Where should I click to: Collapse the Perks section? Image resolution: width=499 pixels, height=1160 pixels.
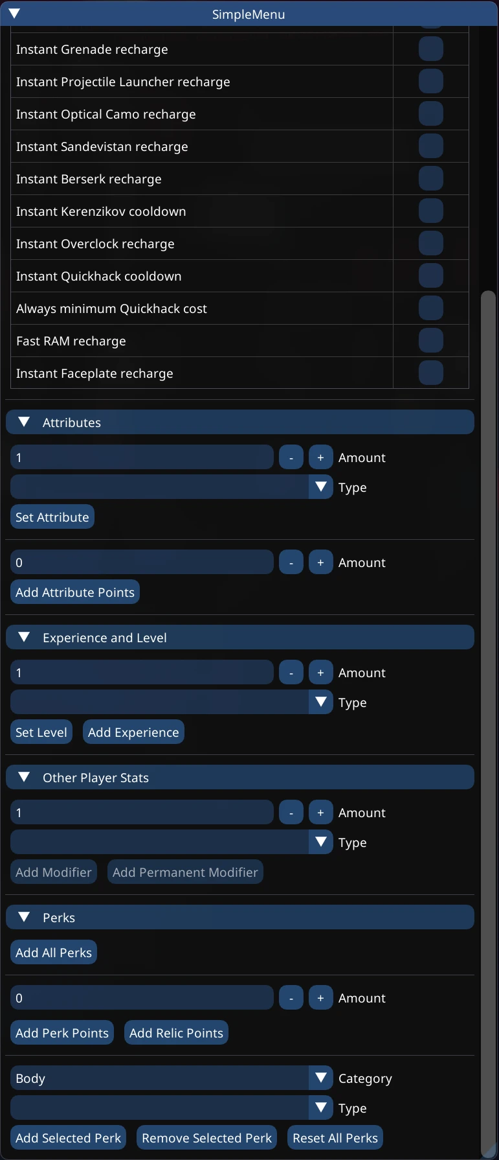coord(24,916)
